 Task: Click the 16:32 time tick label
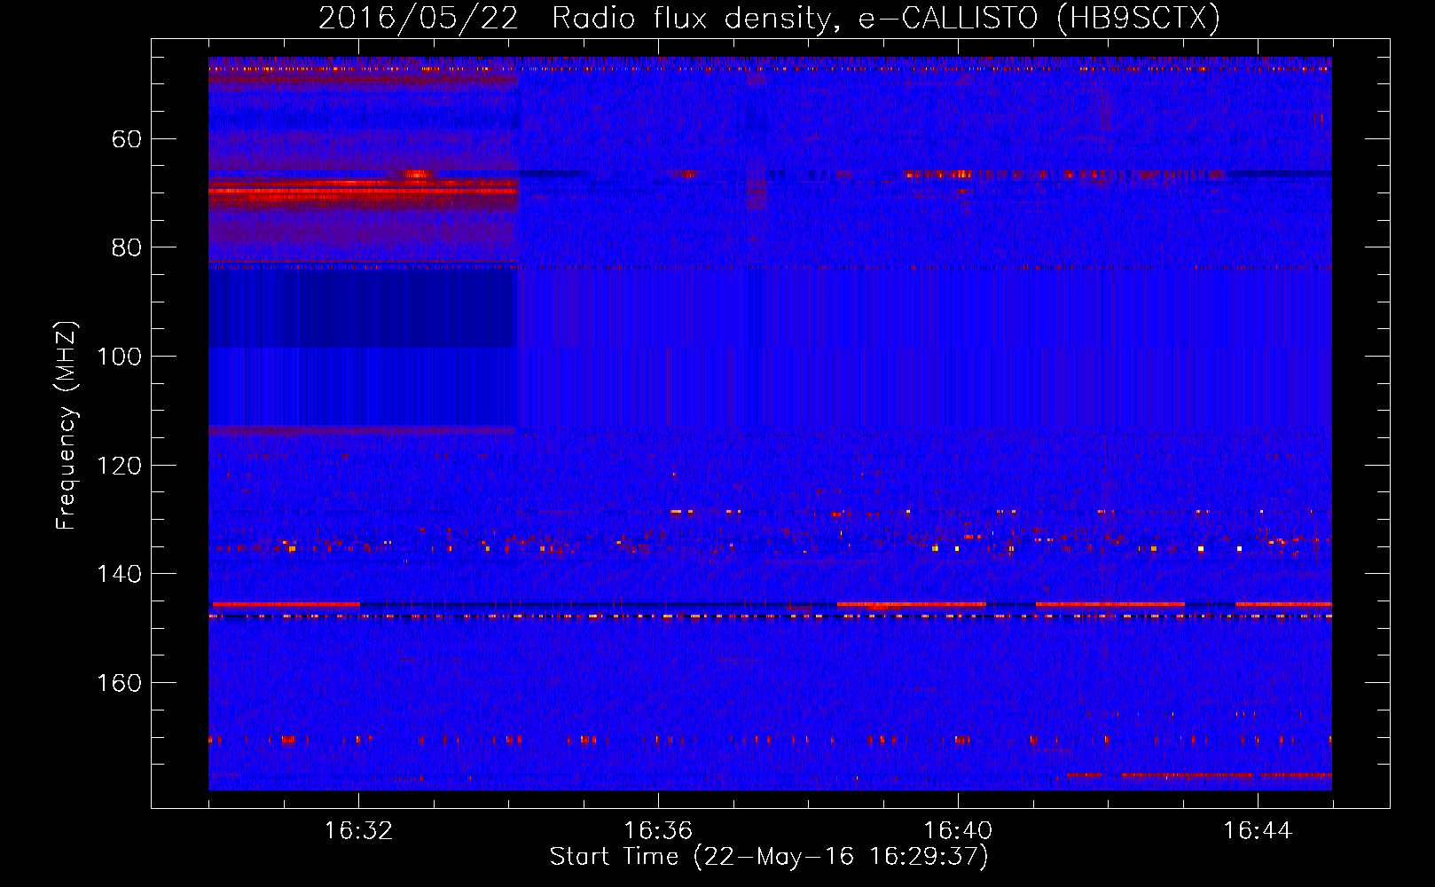click(358, 831)
